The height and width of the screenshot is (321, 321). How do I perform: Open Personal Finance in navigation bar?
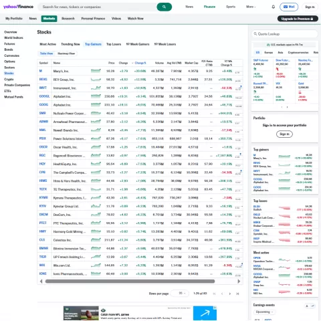(93, 19)
